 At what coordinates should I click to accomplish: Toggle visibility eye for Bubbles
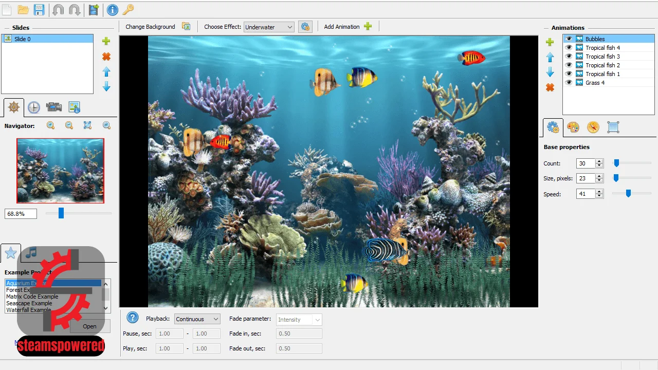pos(569,39)
